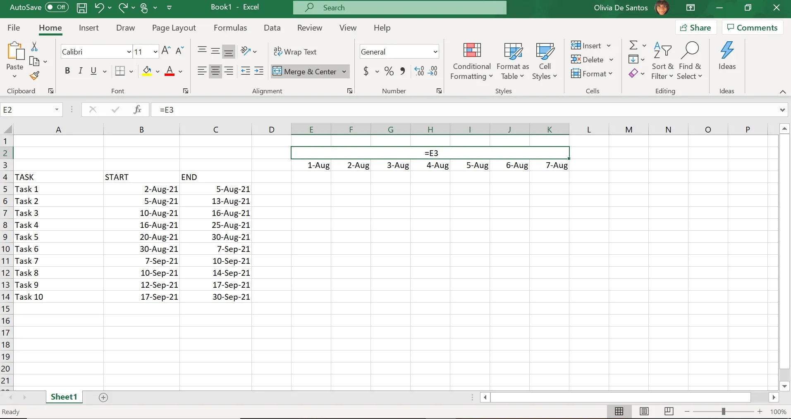Switch to the Formulas ribbon tab

[x=230, y=28]
